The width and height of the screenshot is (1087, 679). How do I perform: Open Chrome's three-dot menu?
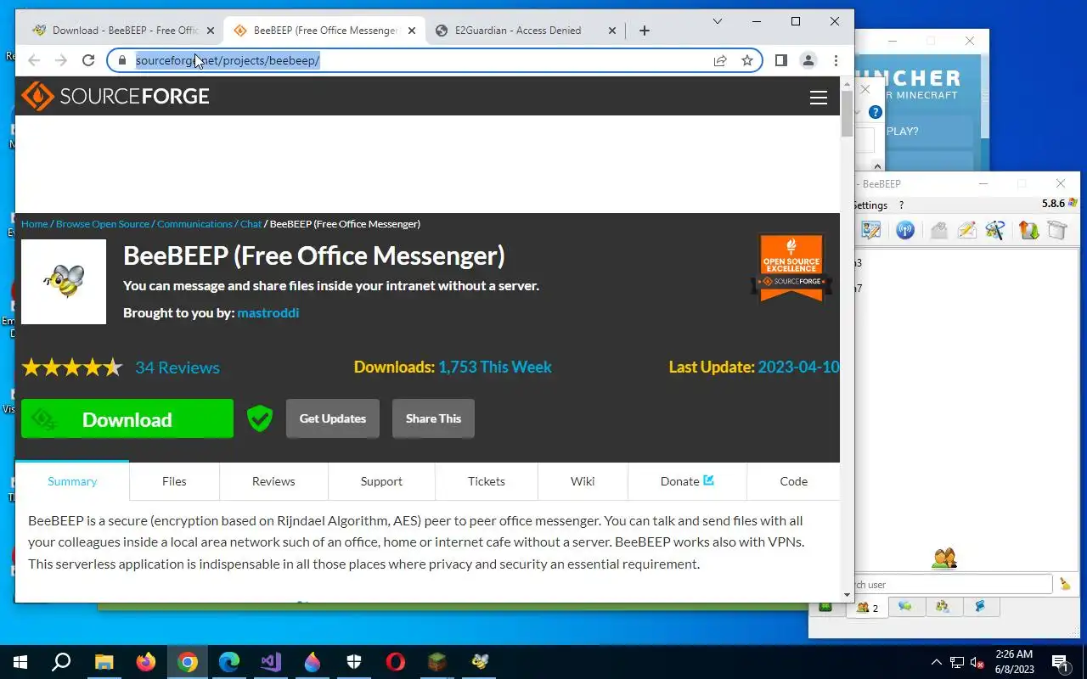(x=836, y=60)
